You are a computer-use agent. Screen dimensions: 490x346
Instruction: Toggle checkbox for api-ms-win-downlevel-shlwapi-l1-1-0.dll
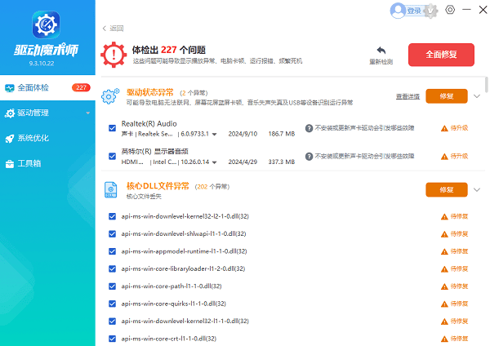112,234
